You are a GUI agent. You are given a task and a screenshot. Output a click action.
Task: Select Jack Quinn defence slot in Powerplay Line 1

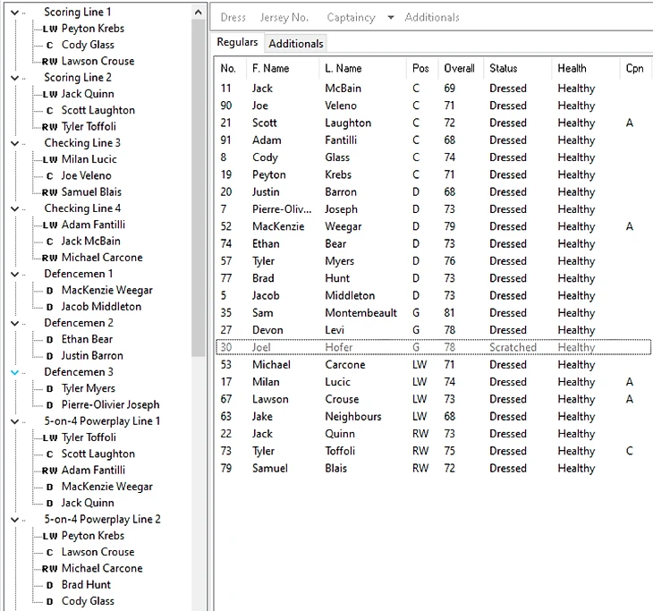pos(88,503)
